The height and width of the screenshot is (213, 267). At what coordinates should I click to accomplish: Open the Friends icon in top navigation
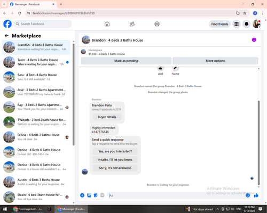click(132, 24)
